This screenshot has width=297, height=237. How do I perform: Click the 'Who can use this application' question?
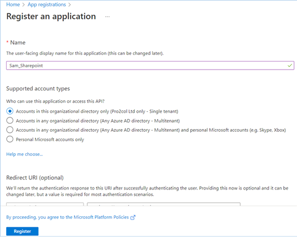[55, 101]
